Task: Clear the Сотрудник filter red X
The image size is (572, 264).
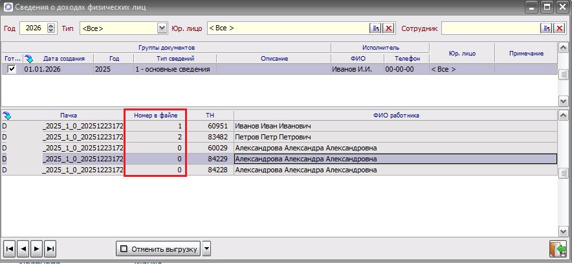Action: point(559,28)
